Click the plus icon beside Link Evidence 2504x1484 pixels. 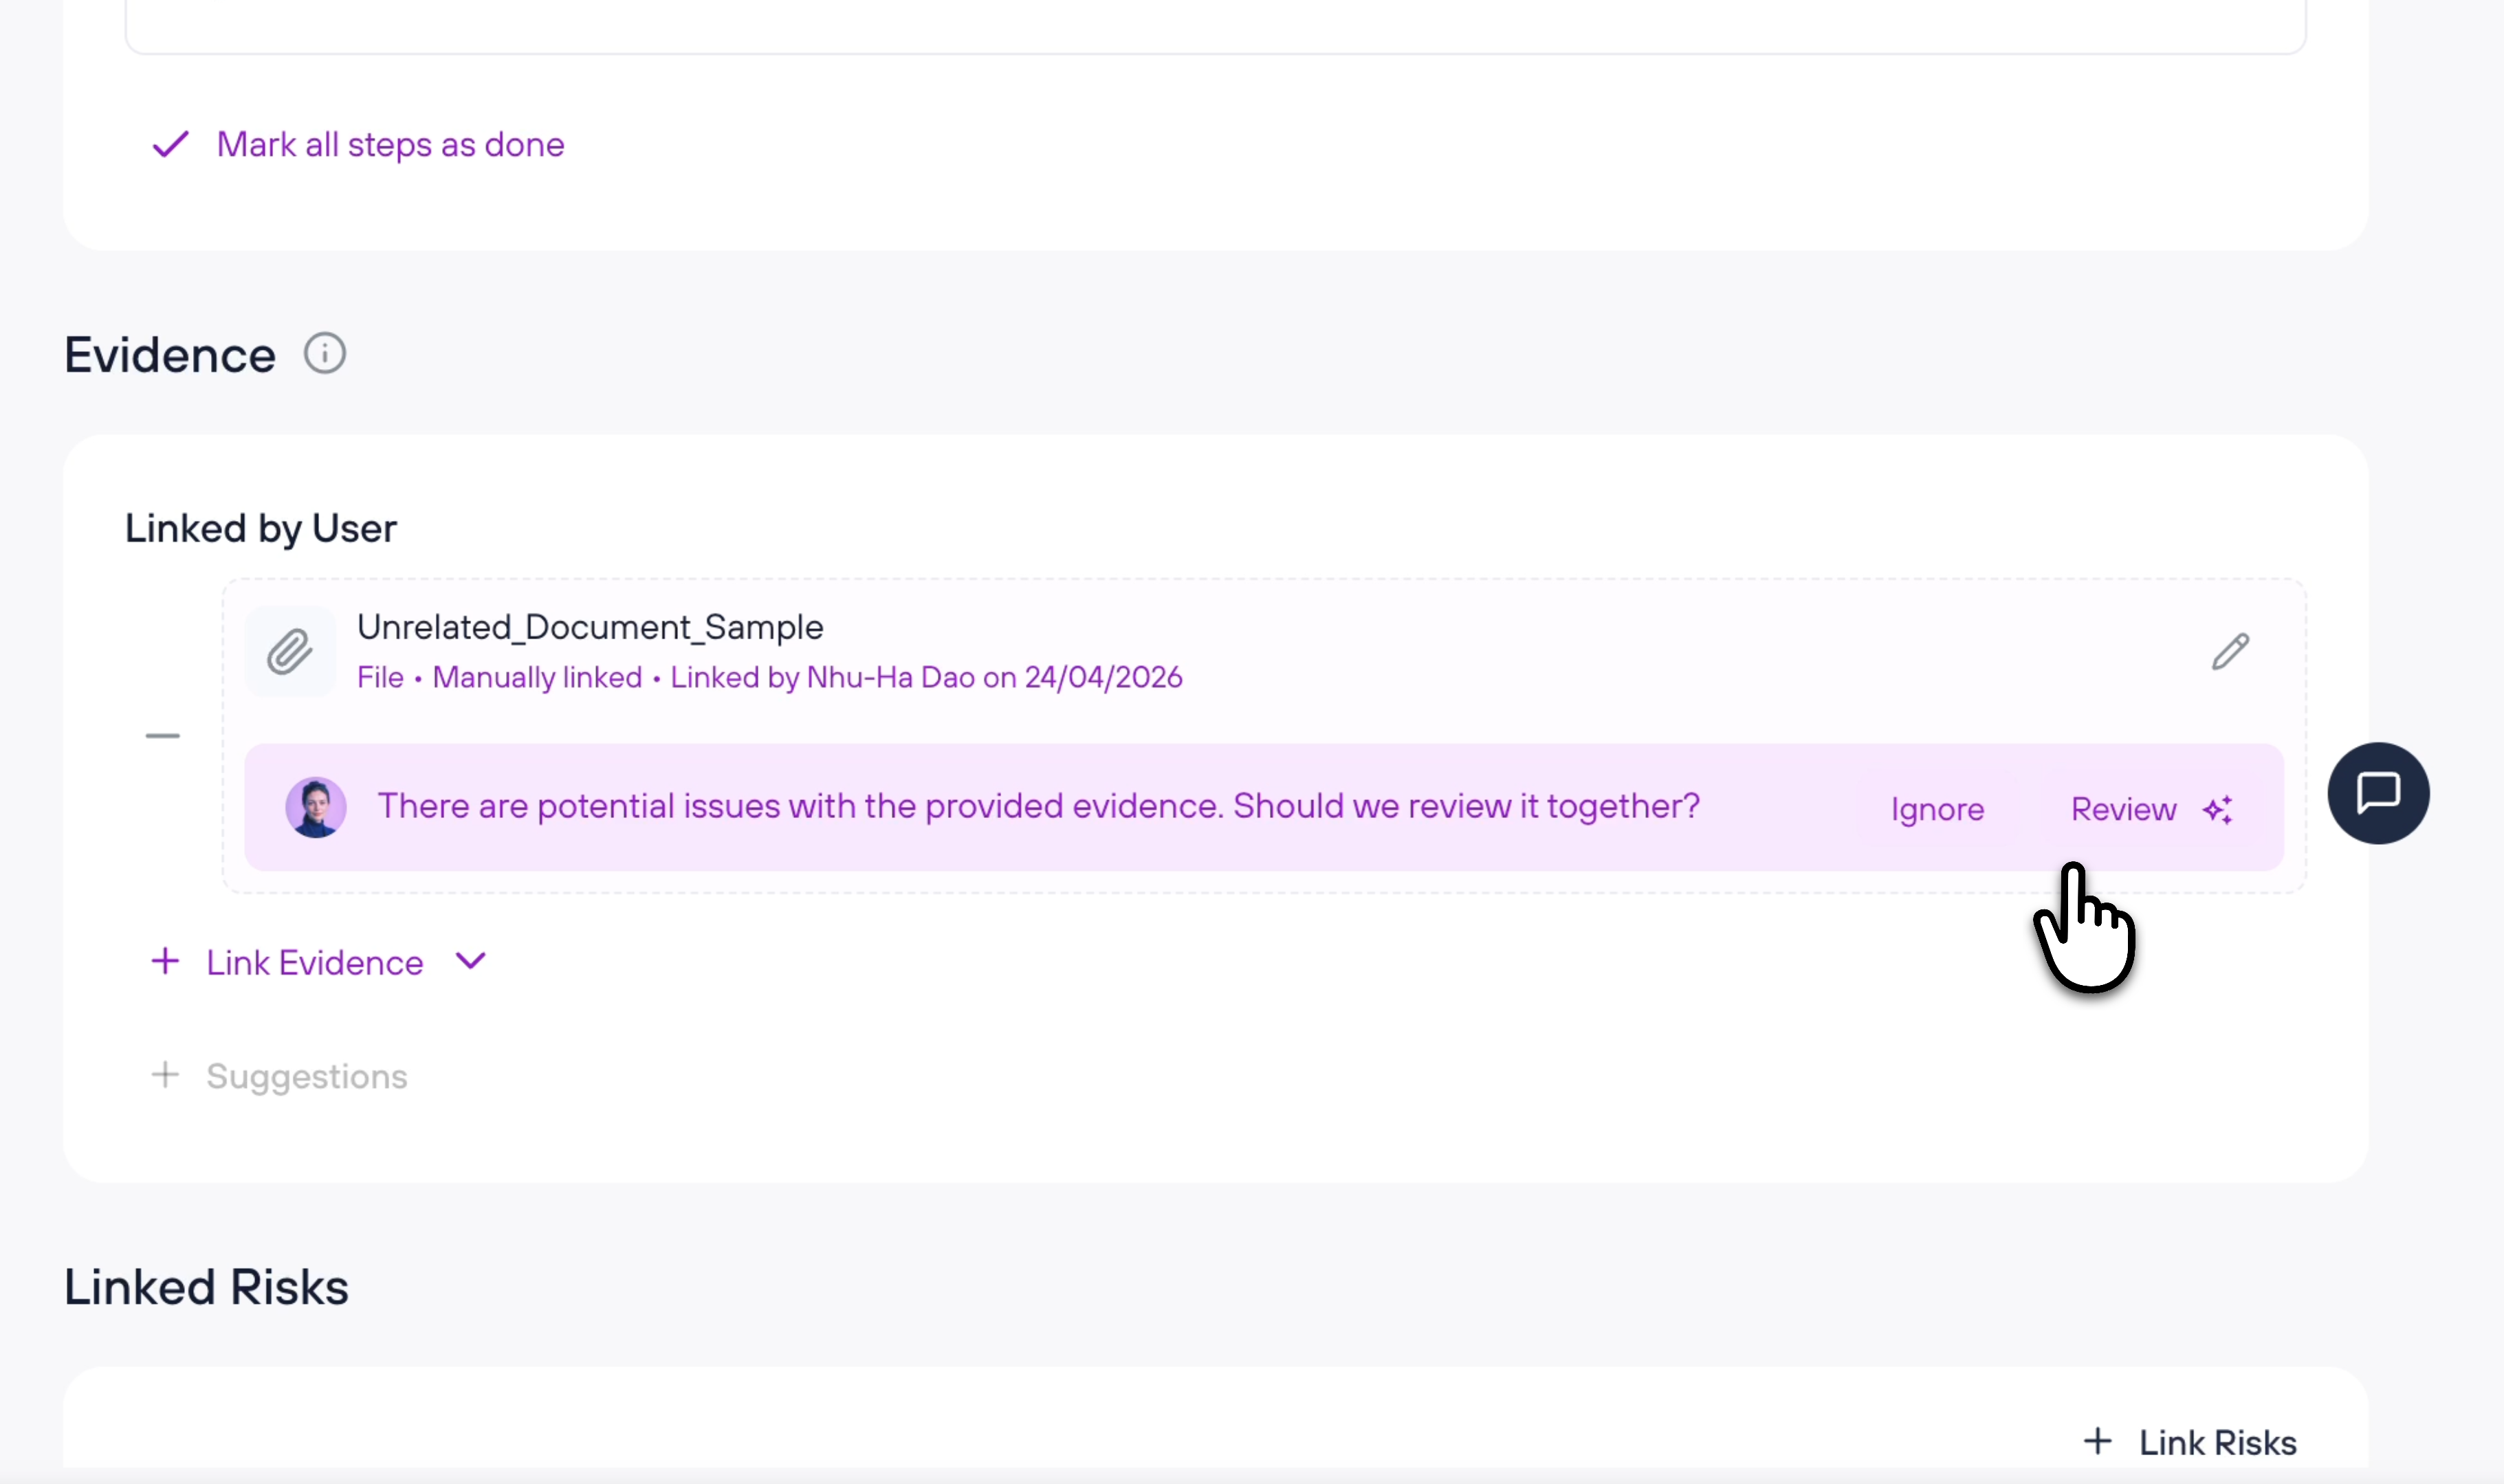[x=165, y=961]
